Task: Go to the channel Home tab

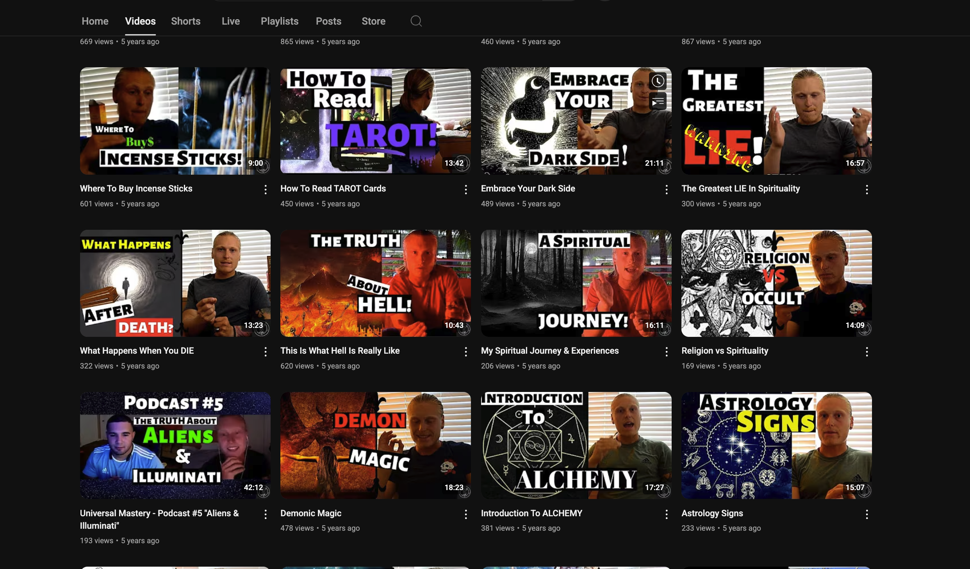Action: pos(95,21)
